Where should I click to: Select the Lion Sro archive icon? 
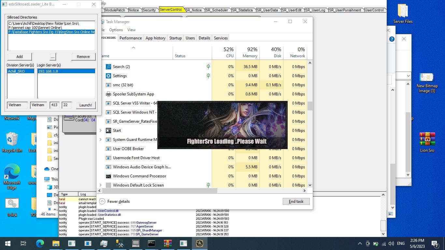point(427,142)
